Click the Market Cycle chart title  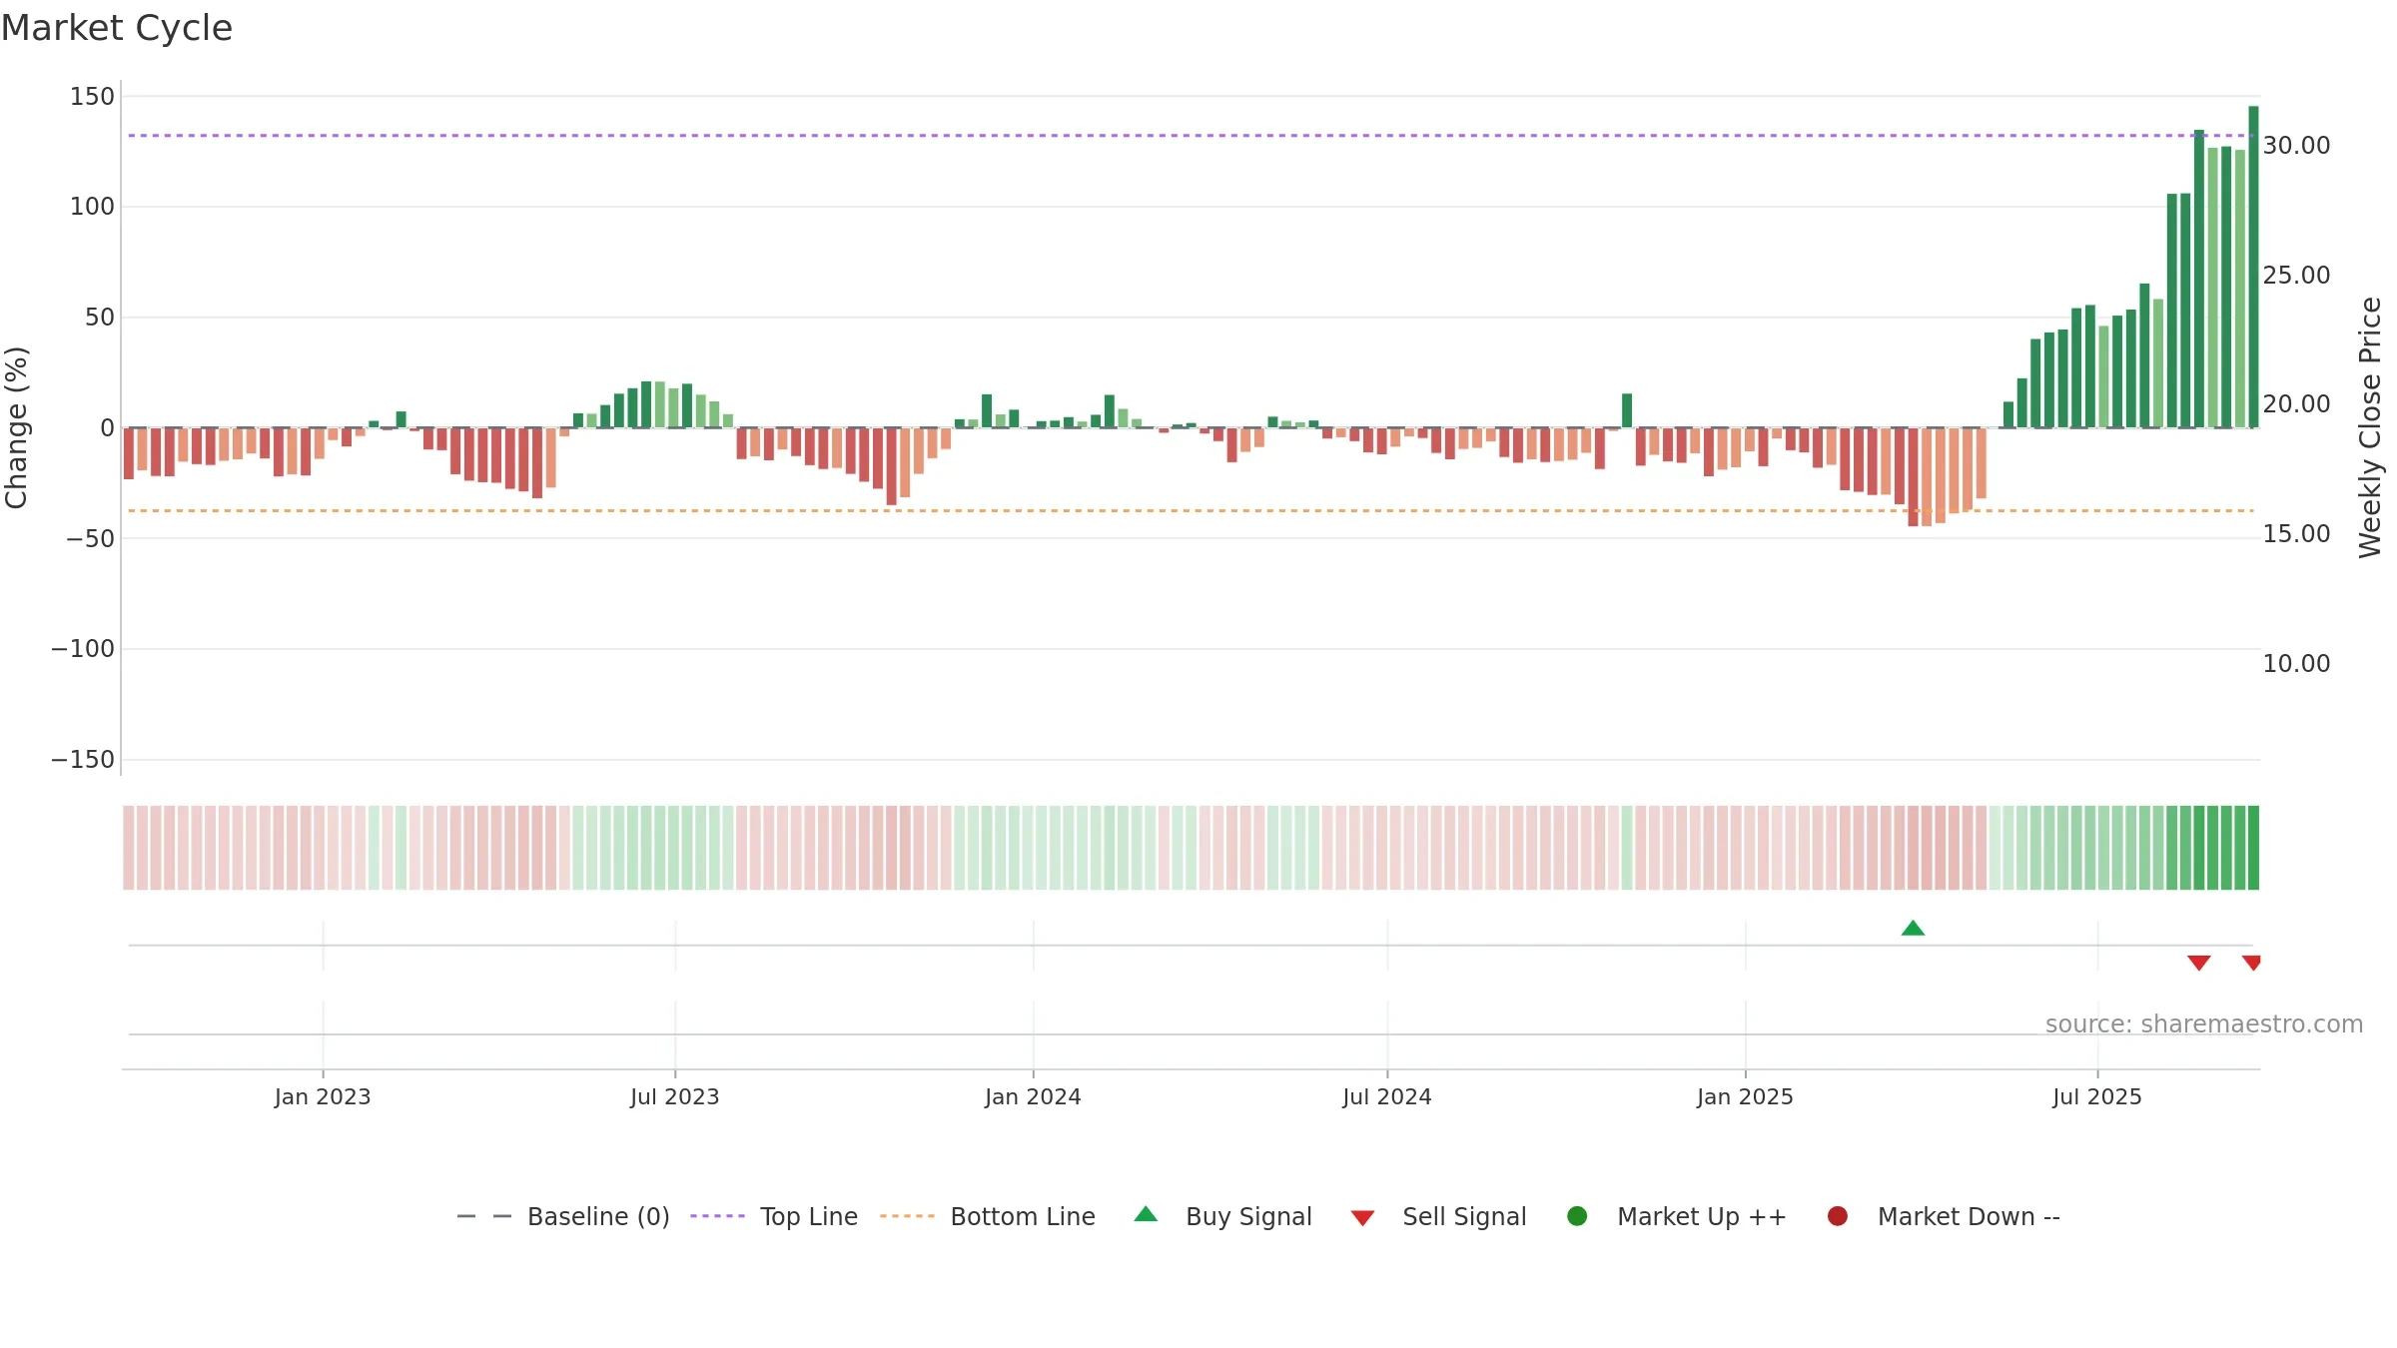pos(117,28)
